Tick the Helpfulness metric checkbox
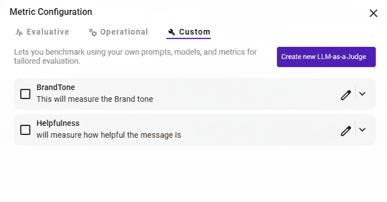Image resolution: width=387 pixels, height=202 pixels. pyautogui.click(x=25, y=130)
